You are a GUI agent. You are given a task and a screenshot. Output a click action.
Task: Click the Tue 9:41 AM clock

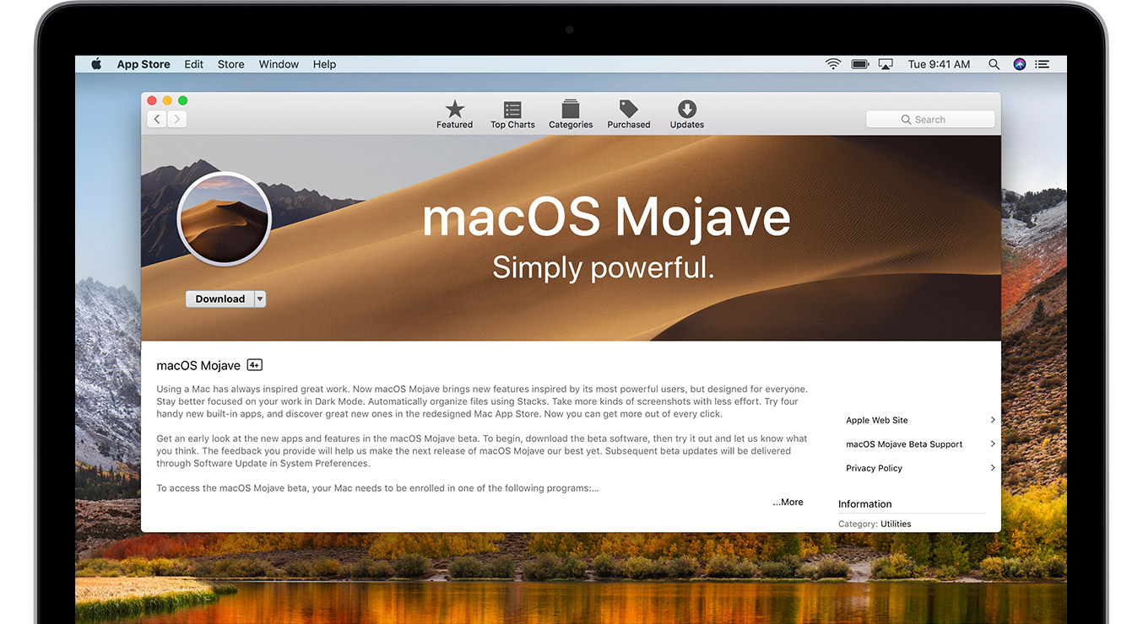(939, 64)
